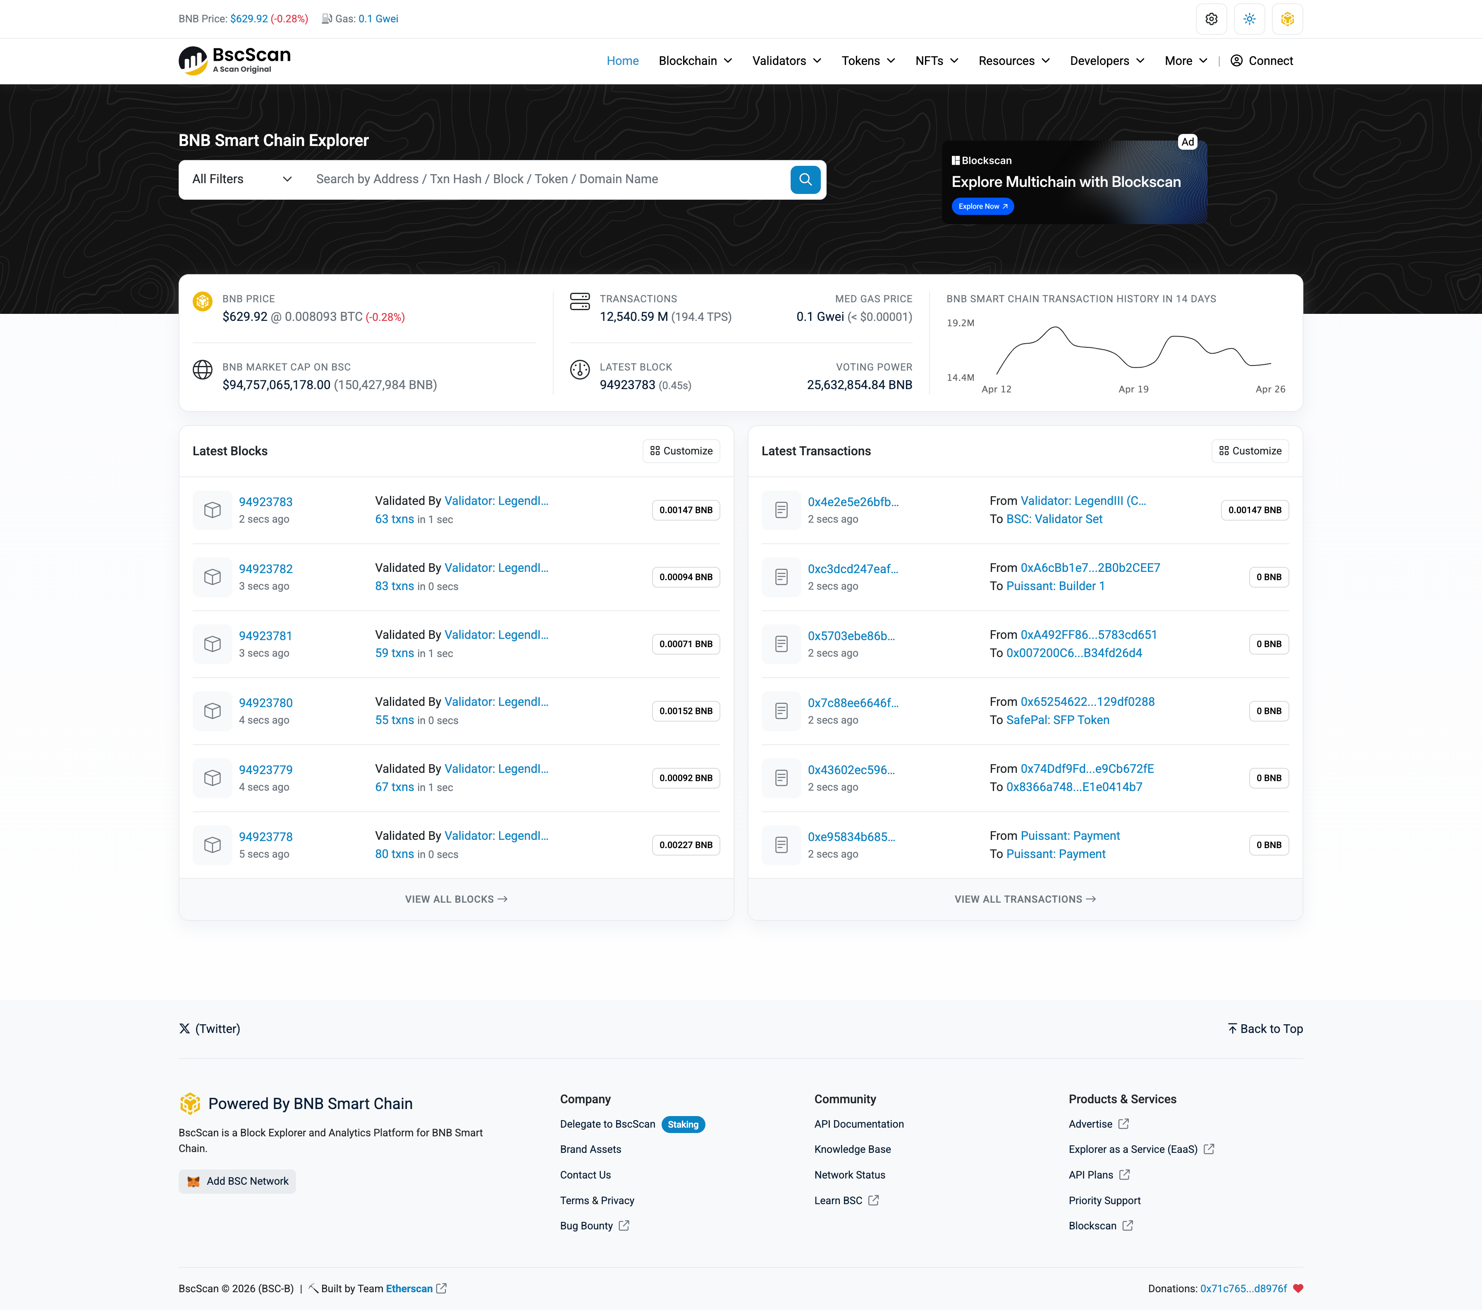Toggle light/dark theme sun icon
1482x1310 pixels.
pos(1248,19)
